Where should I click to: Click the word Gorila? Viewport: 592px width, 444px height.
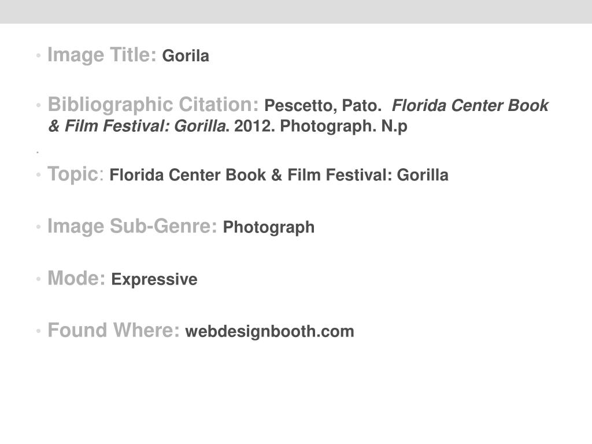pyautogui.click(x=186, y=56)
